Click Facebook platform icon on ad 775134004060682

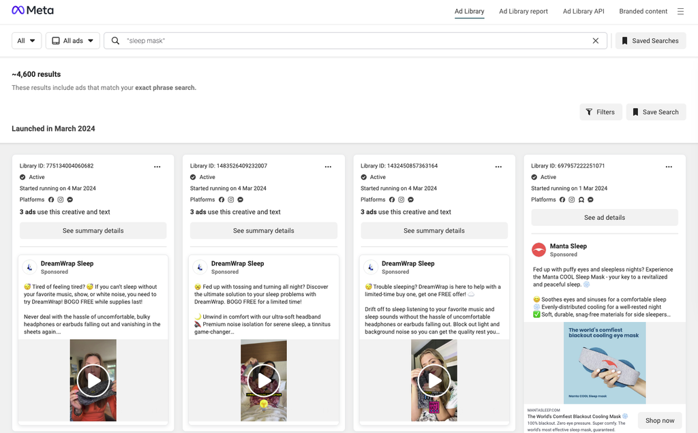pyautogui.click(x=51, y=199)
